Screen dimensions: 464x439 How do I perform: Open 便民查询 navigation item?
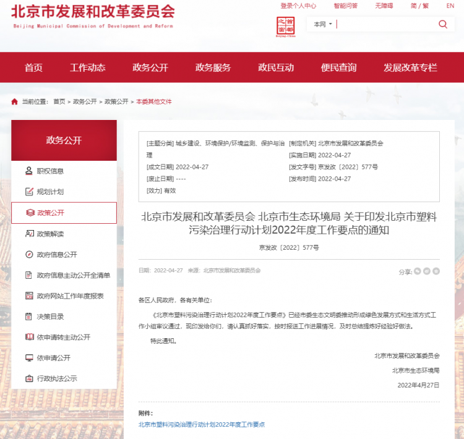tap(338, 67)
